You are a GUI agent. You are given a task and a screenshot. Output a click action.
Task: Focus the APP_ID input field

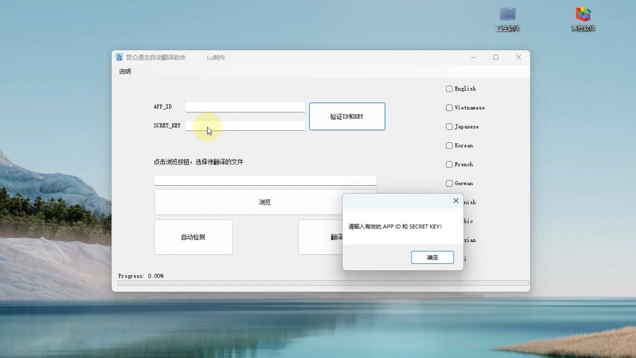pyautogui.click(x=245, y=107)
